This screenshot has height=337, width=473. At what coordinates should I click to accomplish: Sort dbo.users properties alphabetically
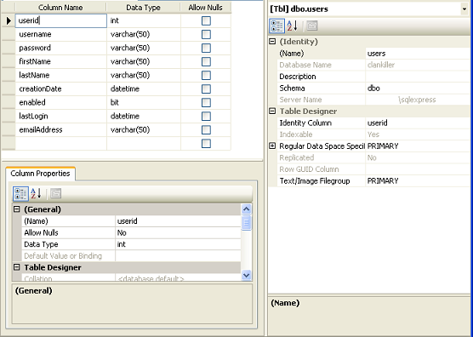[292, 26]
